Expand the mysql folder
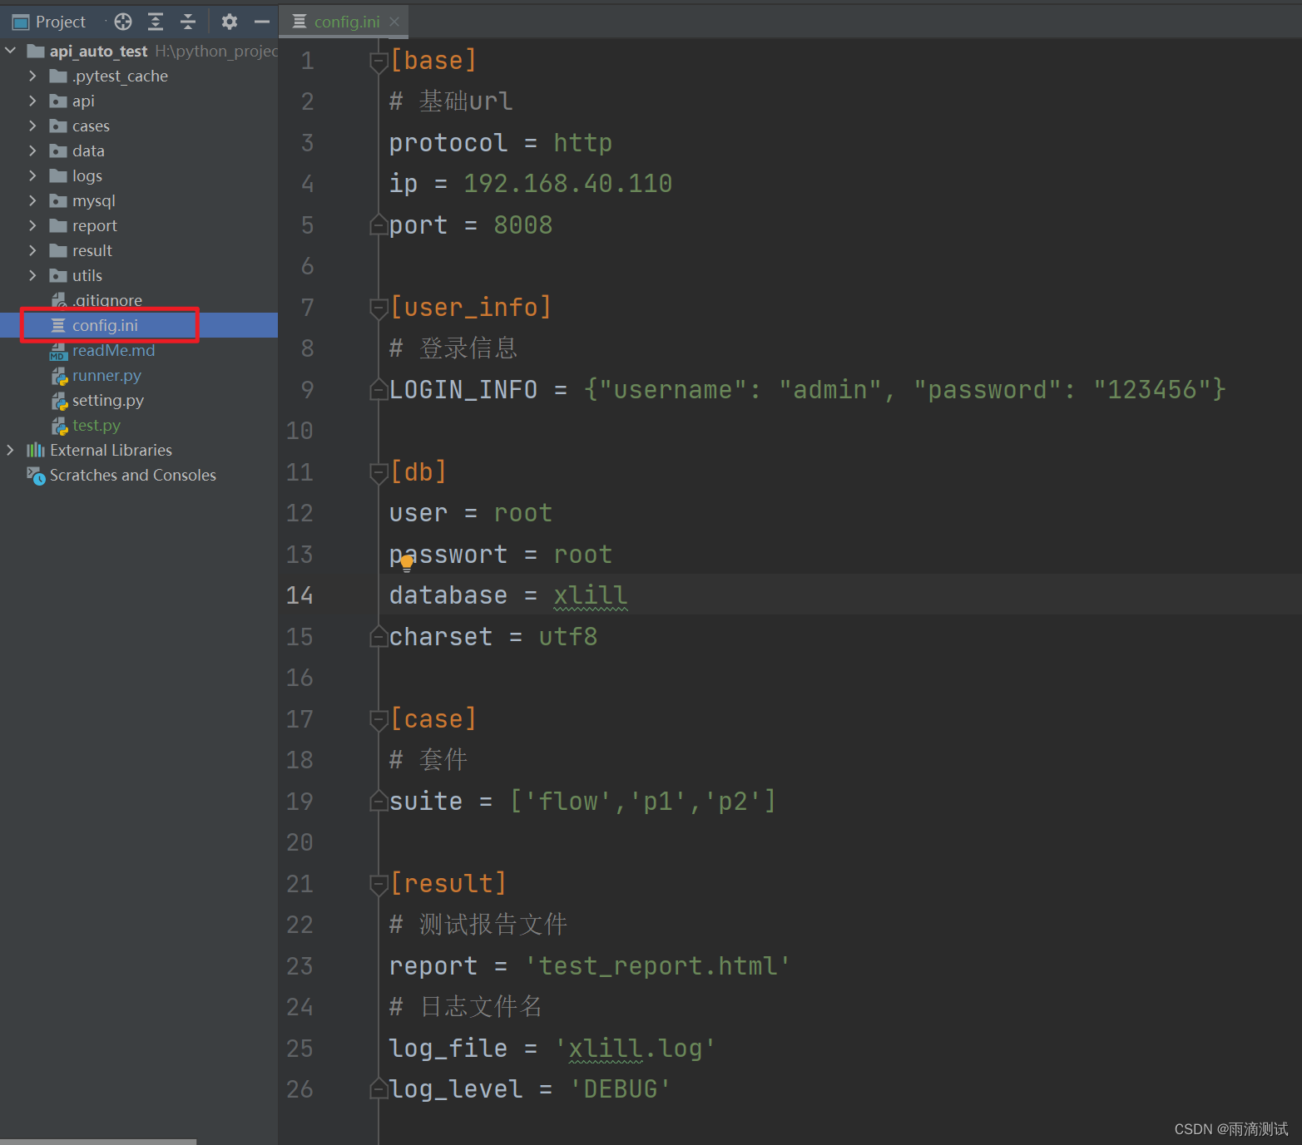Image resolution: width=1302 pixels, height=1145 pixels. pos(32,200)
